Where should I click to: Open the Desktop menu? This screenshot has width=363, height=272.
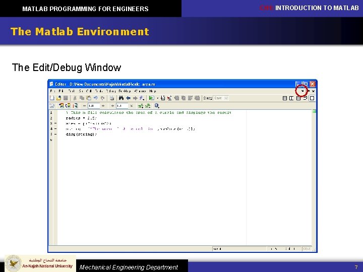point(125,91)
